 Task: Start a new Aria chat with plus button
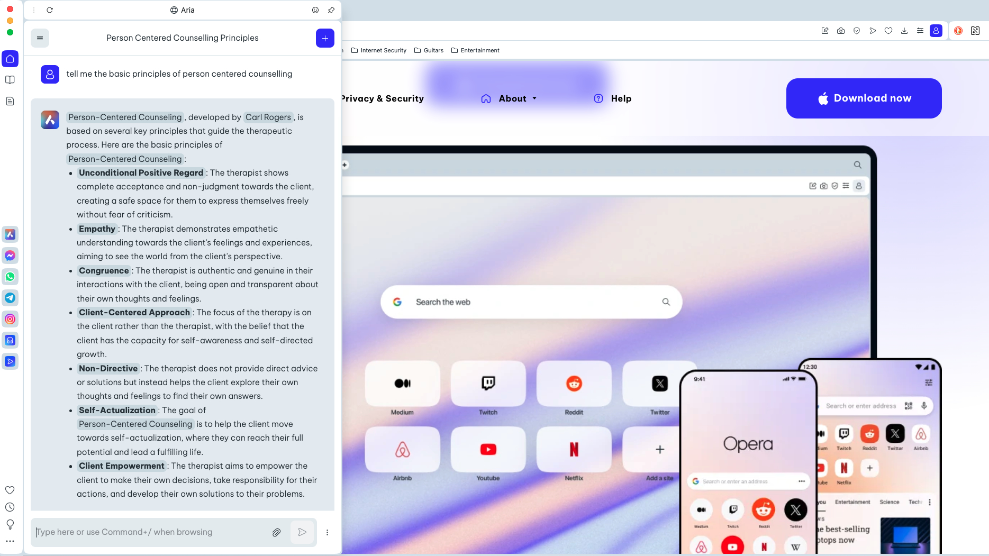[x=325, y=38]
